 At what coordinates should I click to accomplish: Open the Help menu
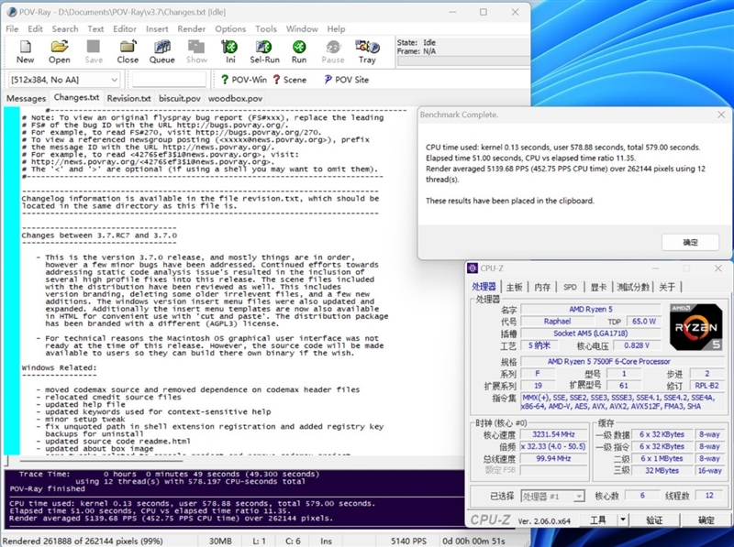click(336, 28)
